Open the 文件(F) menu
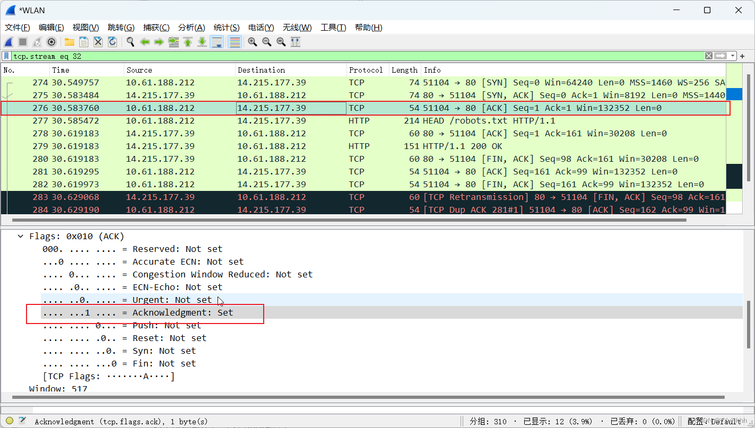755x428 pixels. coord(18,28)
